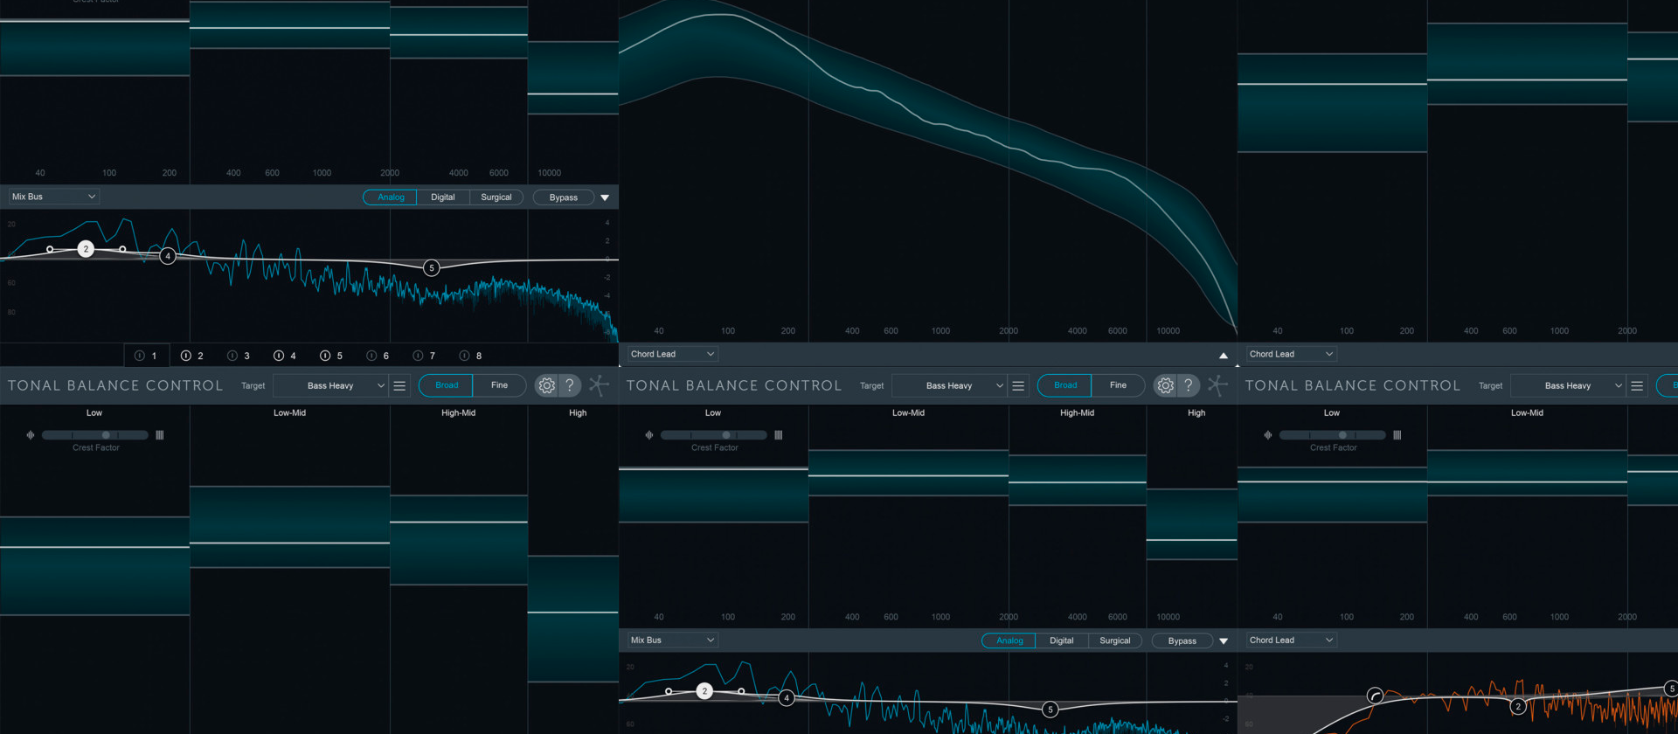Open Bass Heavy target dropdown in middle panel

coord(949,385)
